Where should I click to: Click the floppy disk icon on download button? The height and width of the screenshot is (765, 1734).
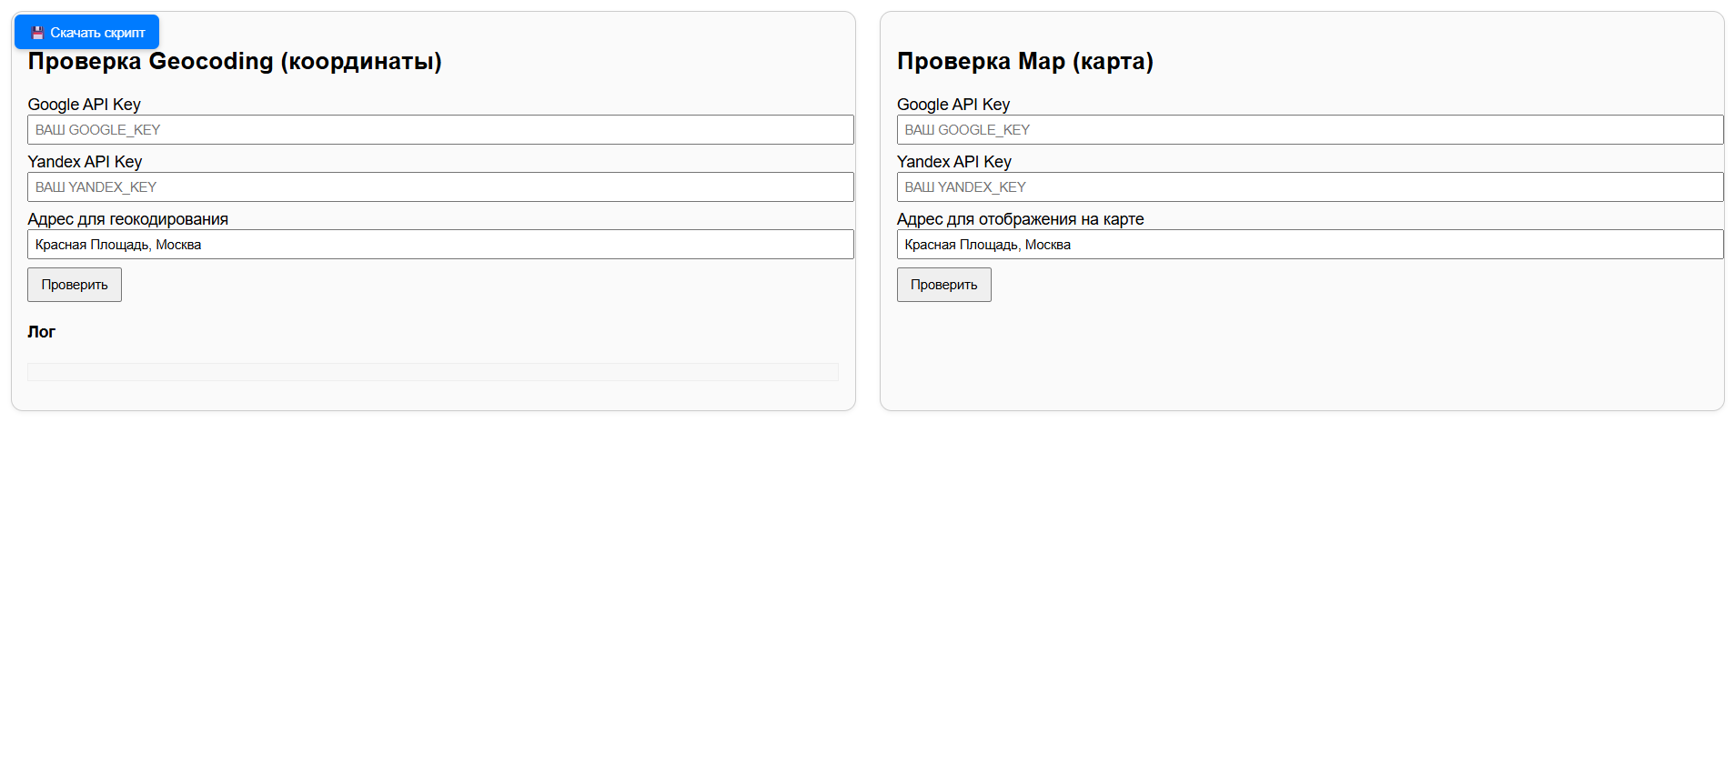coord(37,33)
